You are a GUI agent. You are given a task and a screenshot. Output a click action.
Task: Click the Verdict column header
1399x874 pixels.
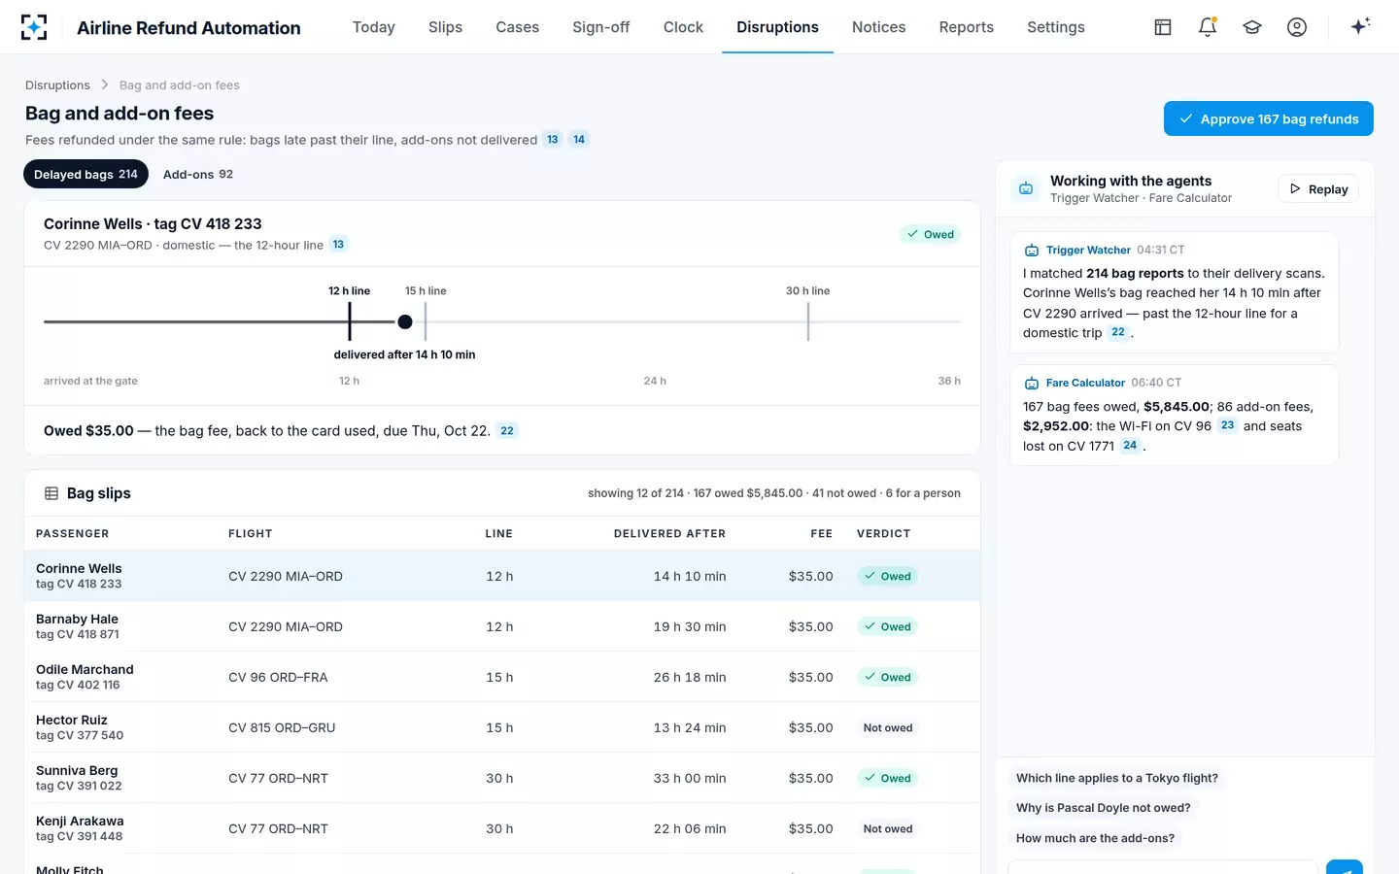point(883,534)
